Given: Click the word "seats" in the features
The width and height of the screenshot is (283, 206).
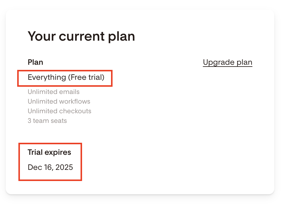Looking at the screenshot, I should (59, 121).
